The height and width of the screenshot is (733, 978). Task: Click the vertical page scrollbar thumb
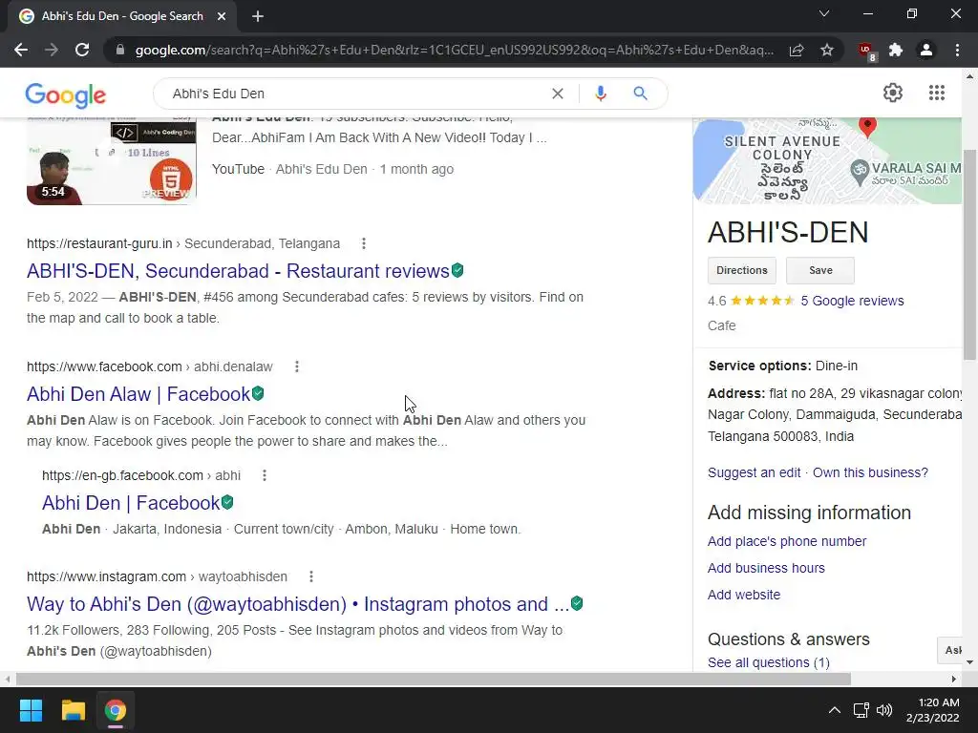coord(969,254)
